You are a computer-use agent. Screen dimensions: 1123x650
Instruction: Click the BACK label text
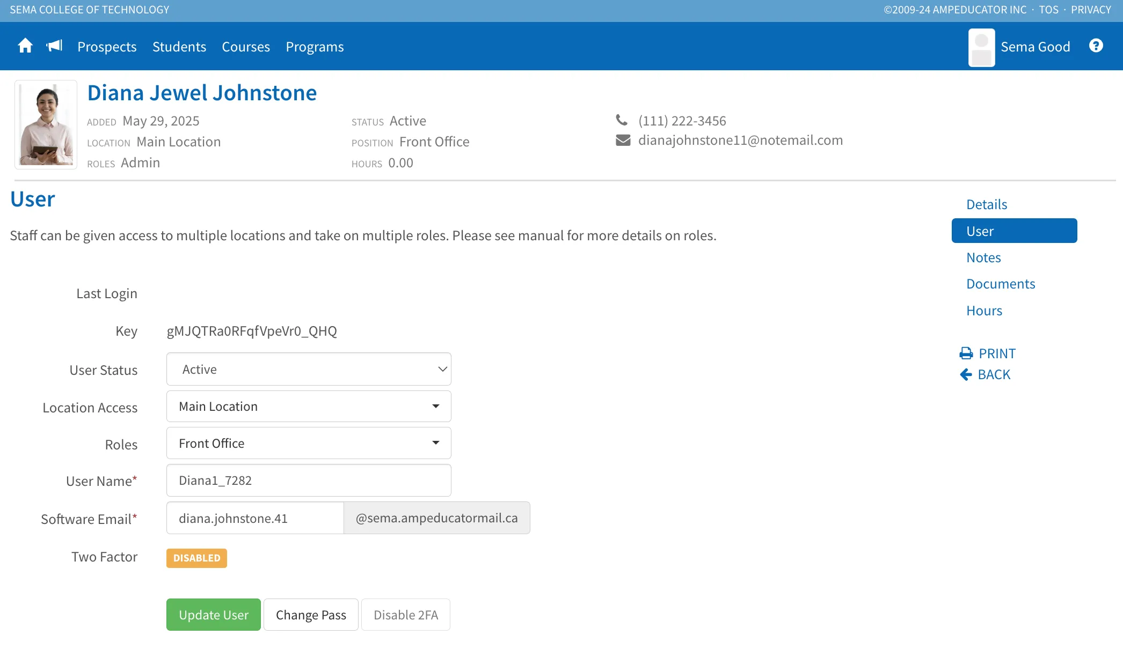click(x=994, y=374)
